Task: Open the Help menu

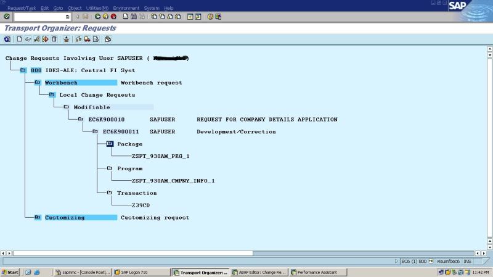Action: 168,8
